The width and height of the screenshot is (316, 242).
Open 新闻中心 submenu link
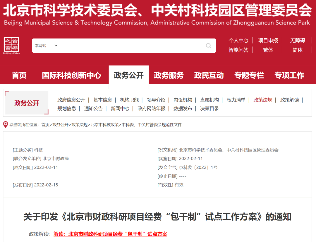tap(120, 109)
